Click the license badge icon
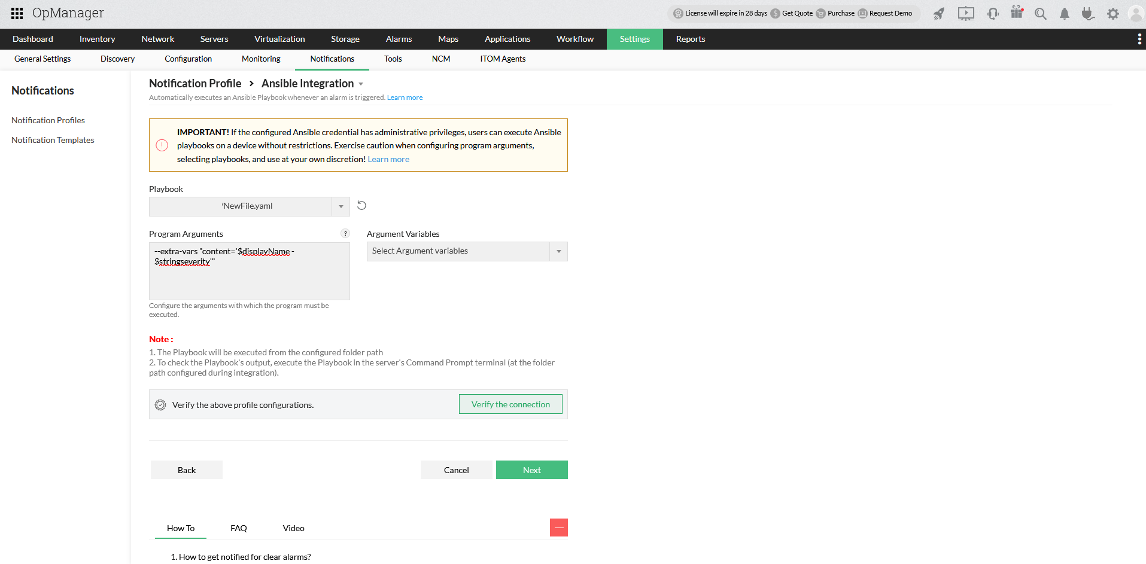The width and height of the screenshot is (1146, 564). tap(678, 13)
